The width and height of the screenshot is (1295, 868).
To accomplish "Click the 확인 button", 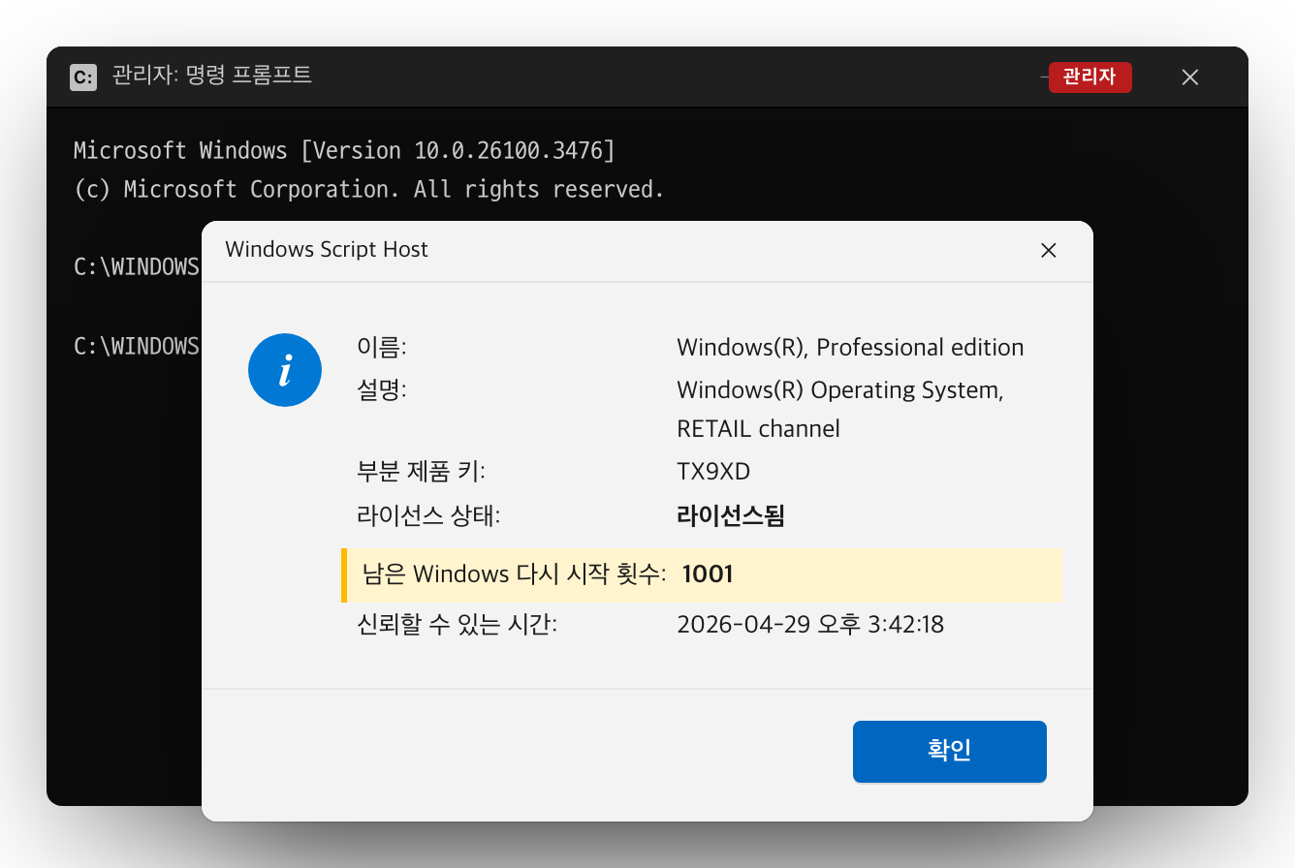I will [x=949, y=751].
